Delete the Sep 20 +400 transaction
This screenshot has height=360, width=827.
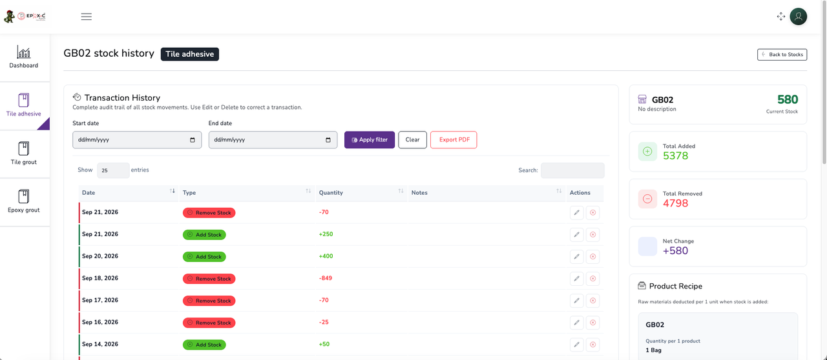[593, 257]
